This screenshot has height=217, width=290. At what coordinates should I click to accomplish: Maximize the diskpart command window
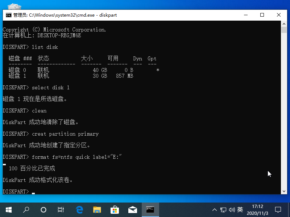[x=262, y=15]
